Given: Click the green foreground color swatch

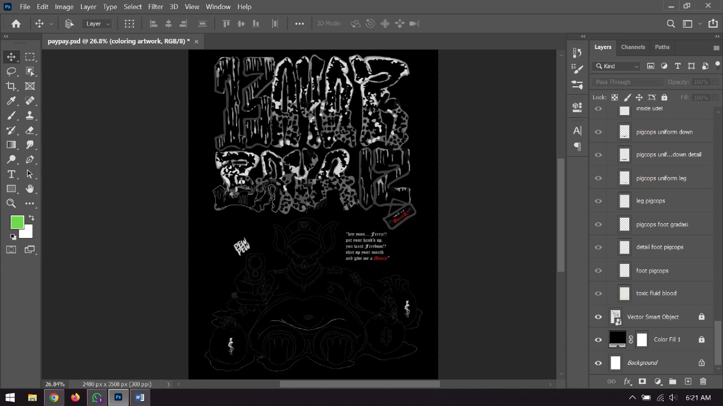Looking at the screenshot, I should click(x=17, y=223).
